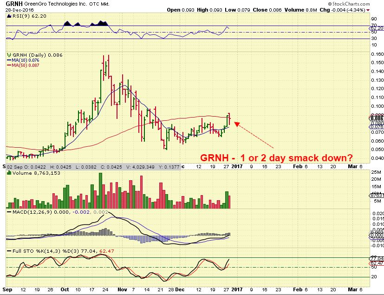Image resolution: width=384 pixels, height=295 pixels.
Task: Click the Close 0.086 value
Action: (267, 10)
